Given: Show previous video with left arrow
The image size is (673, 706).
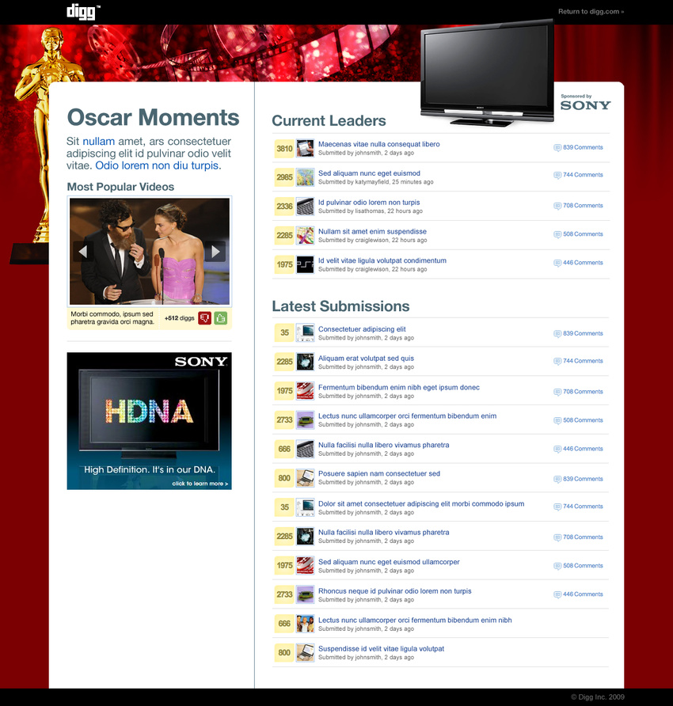Looking at the screenshot, I should 83,251.
